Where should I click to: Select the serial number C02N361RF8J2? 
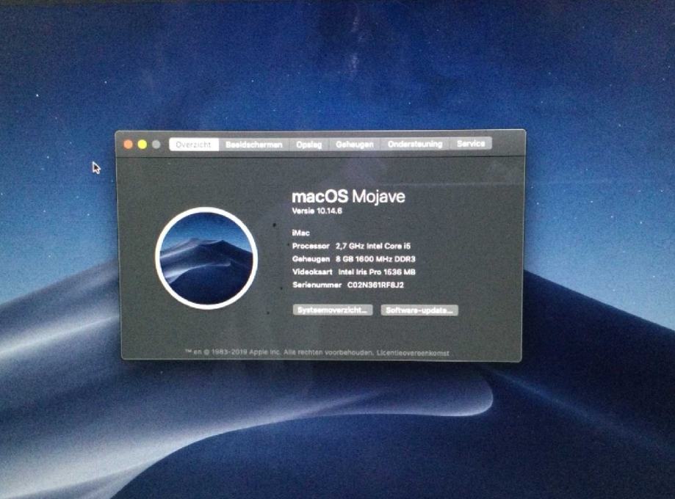click(x=375, y=285)
